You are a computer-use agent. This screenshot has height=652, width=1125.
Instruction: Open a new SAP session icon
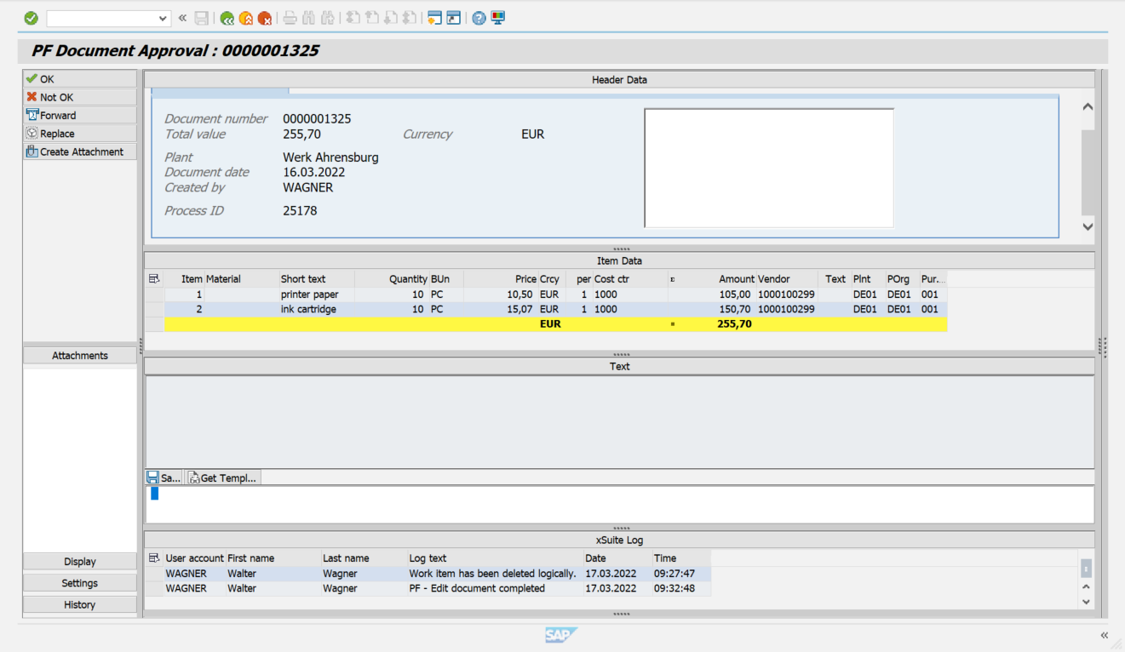click(x=435, y=17)
